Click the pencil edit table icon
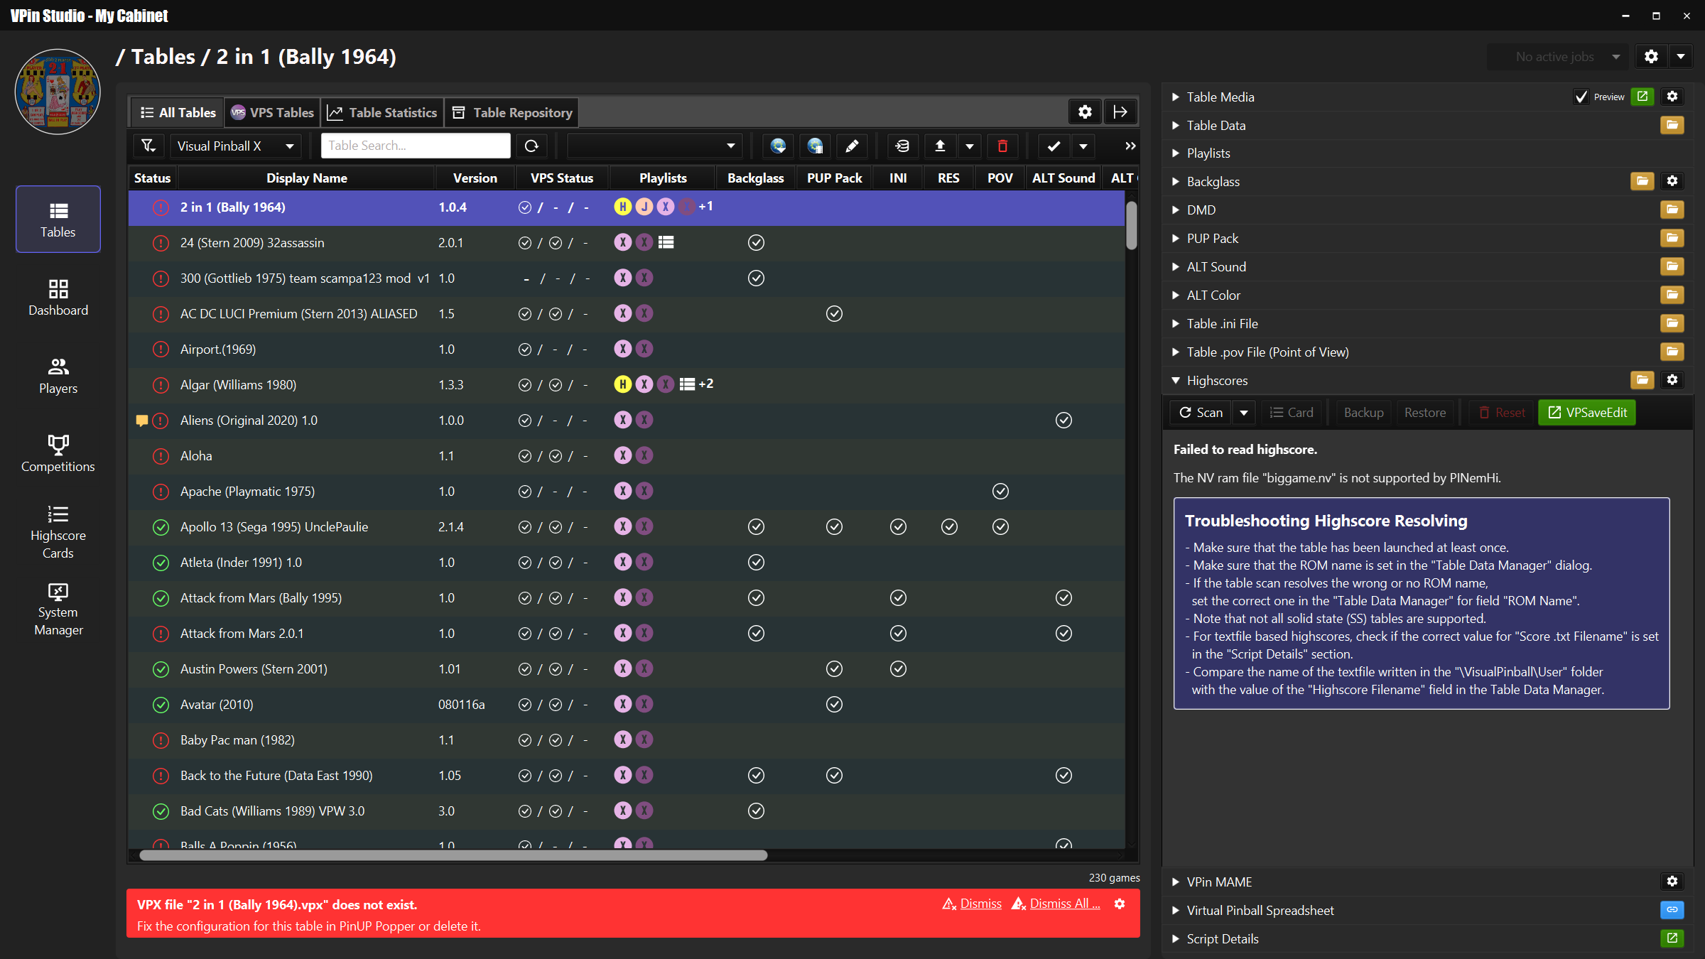Viewport: 1705px width, 959px height. click(x=852, y=146)
